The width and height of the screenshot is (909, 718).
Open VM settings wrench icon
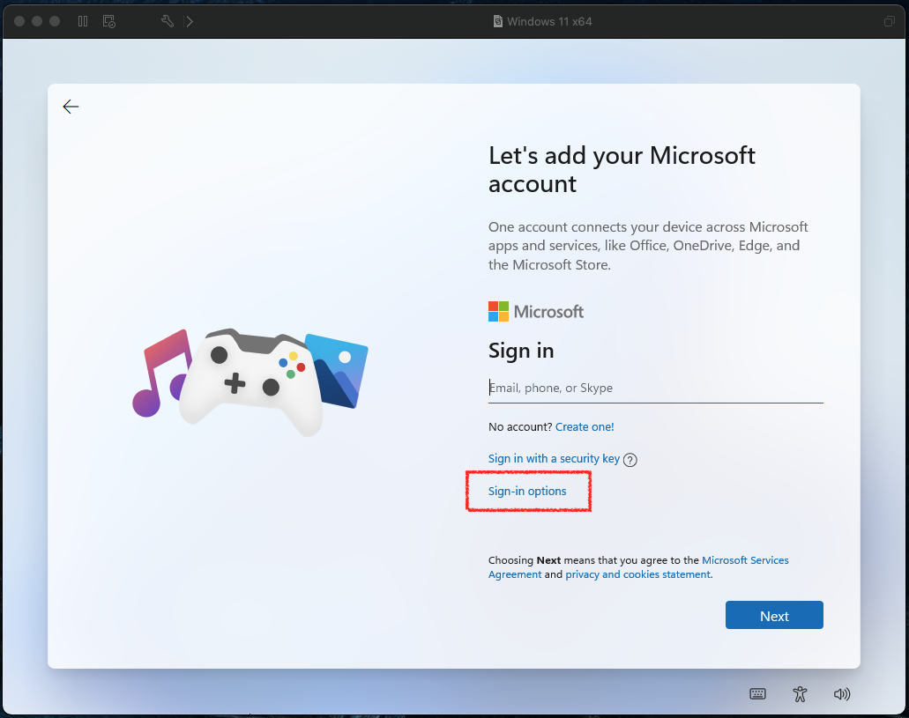tap(168, 21)
